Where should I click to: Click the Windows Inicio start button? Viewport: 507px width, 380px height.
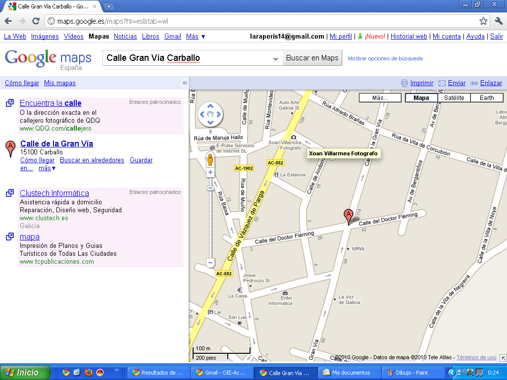tap(25, 373)
